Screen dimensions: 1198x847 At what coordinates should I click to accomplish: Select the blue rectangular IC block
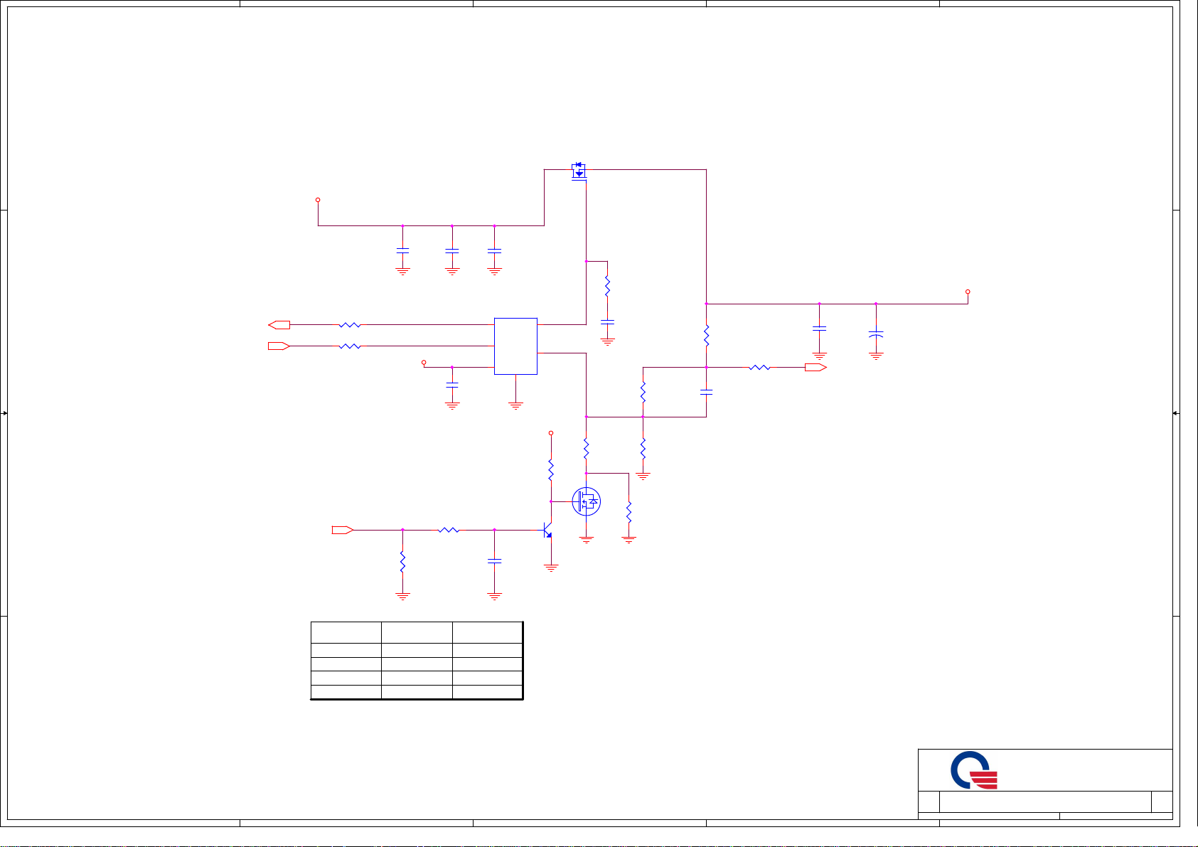click(x=515, y=346)
